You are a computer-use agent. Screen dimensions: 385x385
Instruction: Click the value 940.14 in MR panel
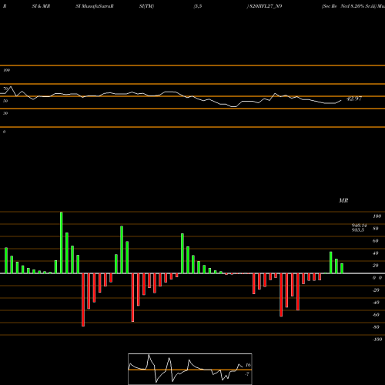pos(359,226)
